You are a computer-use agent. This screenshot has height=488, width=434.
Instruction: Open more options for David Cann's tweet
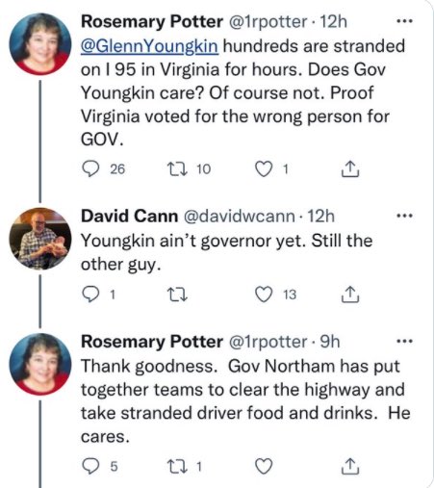[x=404, y=216]
